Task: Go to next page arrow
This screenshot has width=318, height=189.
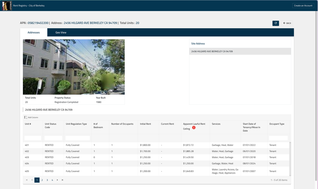Action: [58, 180]
